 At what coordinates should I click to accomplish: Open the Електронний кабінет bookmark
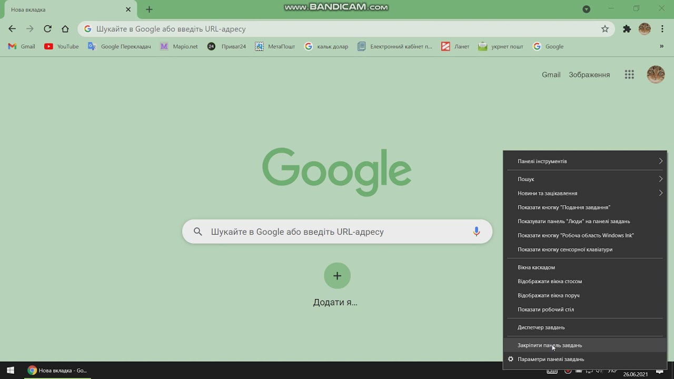coord(394,46)
